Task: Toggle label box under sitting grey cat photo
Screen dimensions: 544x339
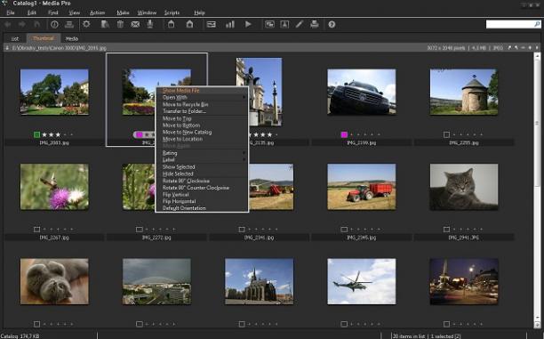Action: (x=446, y=230)
